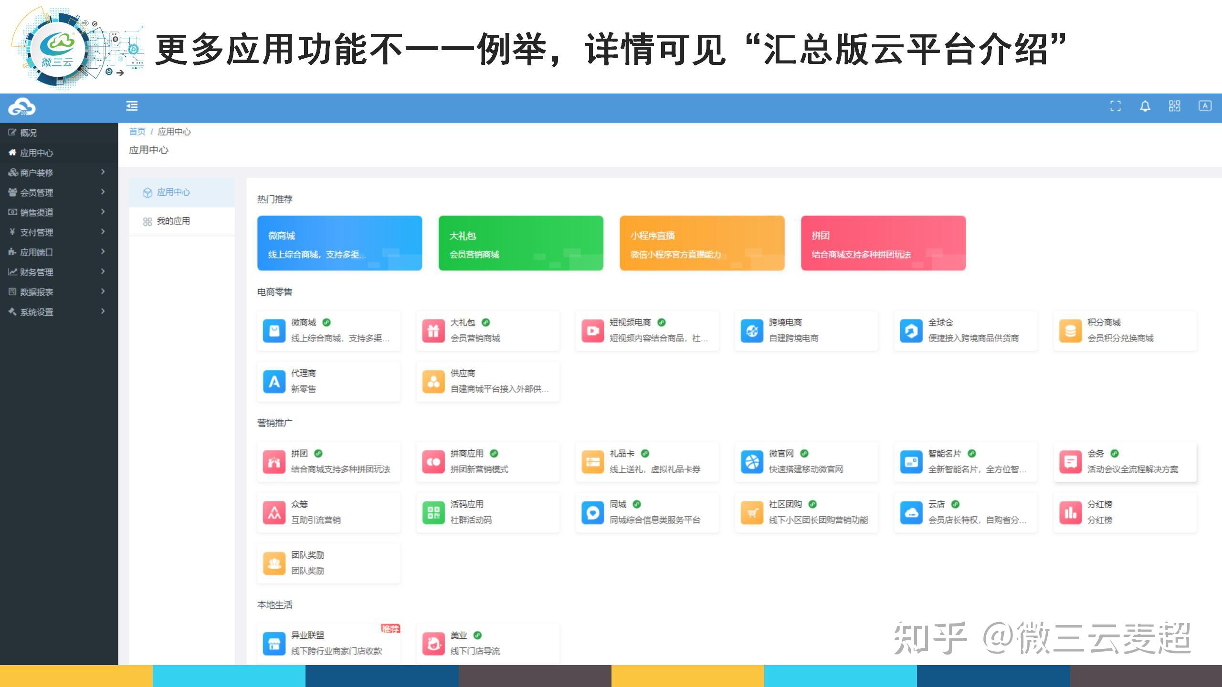Viewport: 1222px width, 687px height.
Task: Click the 推荐 badge on 异业联盟
Action: pos(390,628)
